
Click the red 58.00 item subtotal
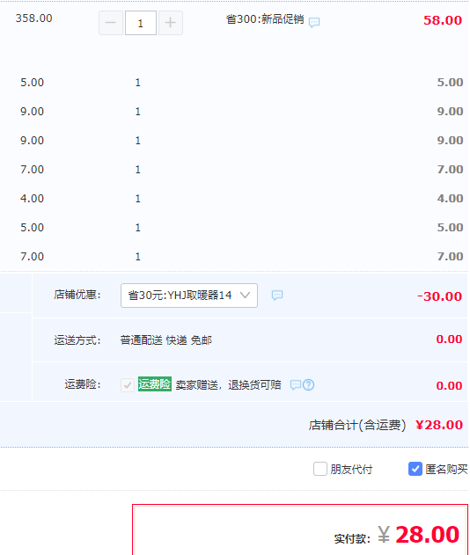(x=443, y=20)
